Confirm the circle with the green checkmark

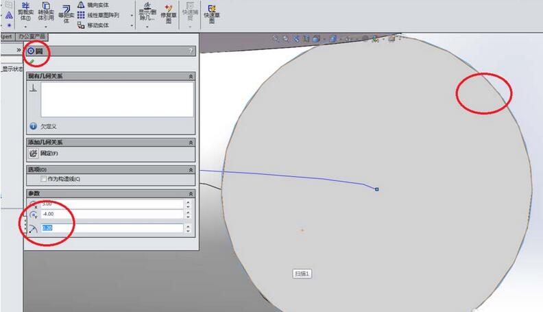(32, 62)
